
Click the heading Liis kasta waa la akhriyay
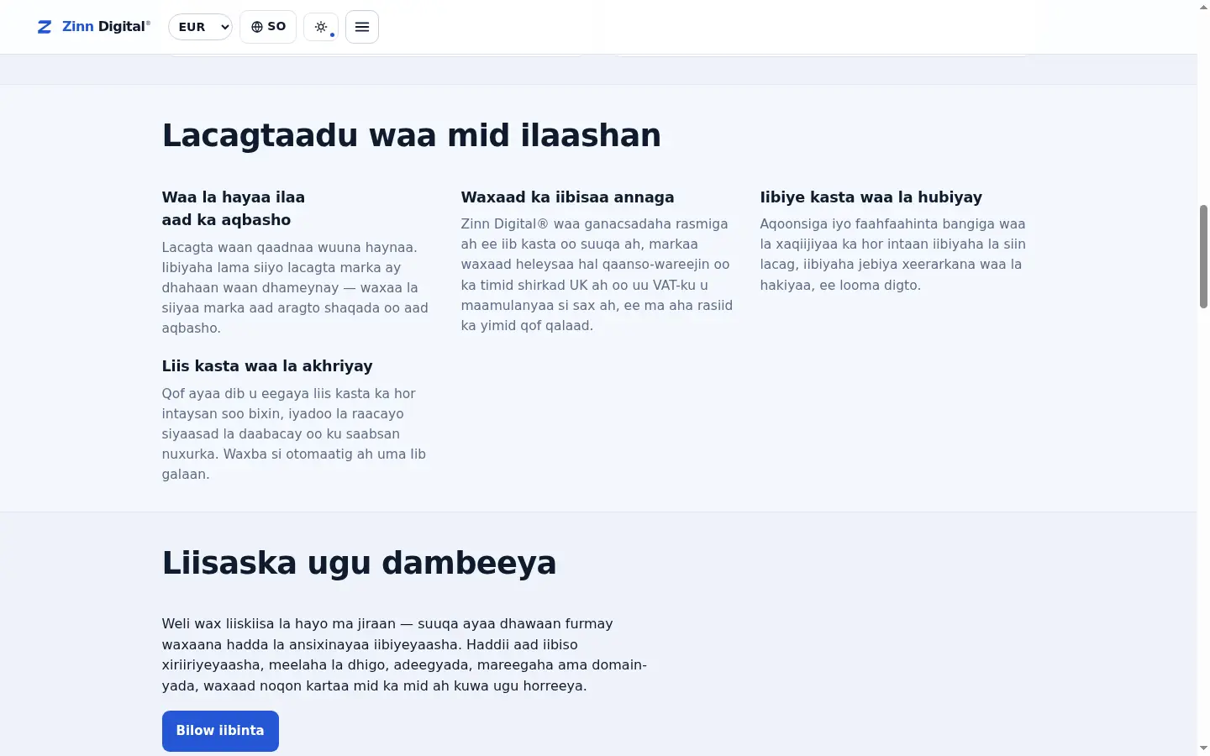click(x=267, y=366)
